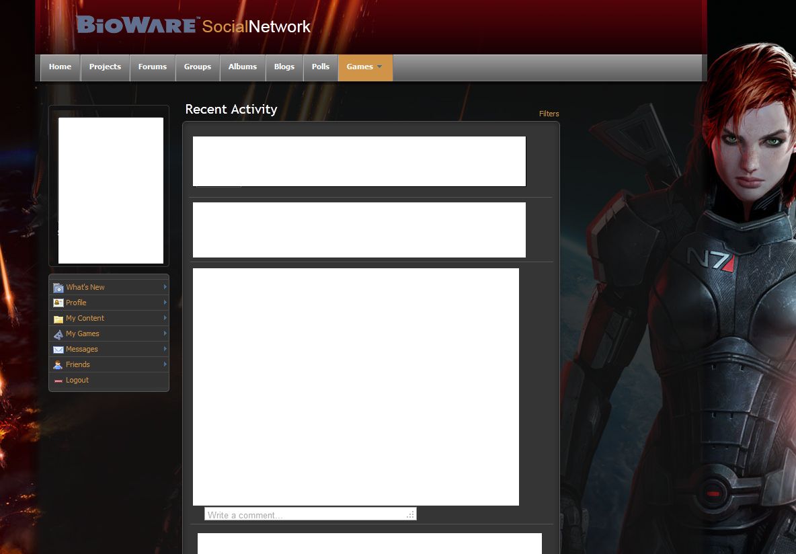The image size is (796, 554).
Task: Click the red Logout icon
Action: coord(58,381)
